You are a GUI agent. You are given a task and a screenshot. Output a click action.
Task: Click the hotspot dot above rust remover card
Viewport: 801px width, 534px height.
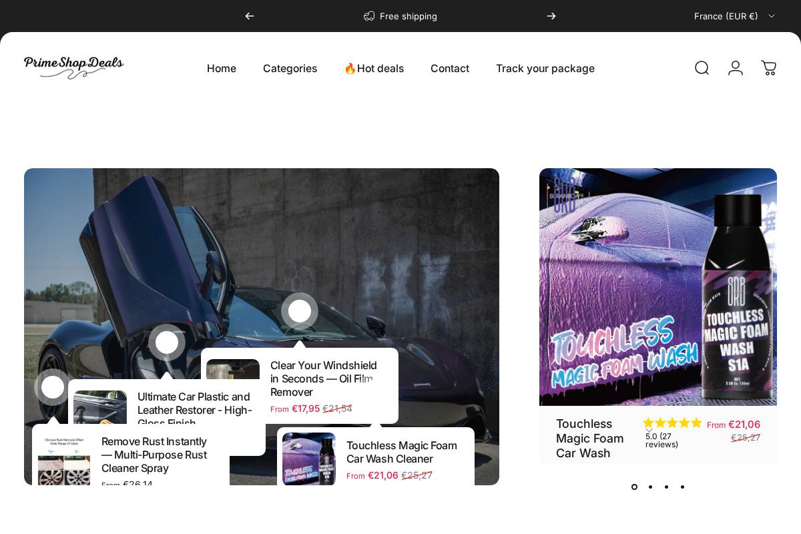[53, 387]
